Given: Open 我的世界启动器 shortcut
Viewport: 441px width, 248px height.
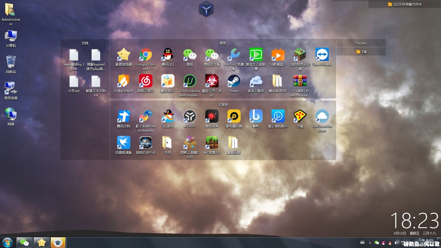Looking at the screenshot, I should click(x=300, y=59).
